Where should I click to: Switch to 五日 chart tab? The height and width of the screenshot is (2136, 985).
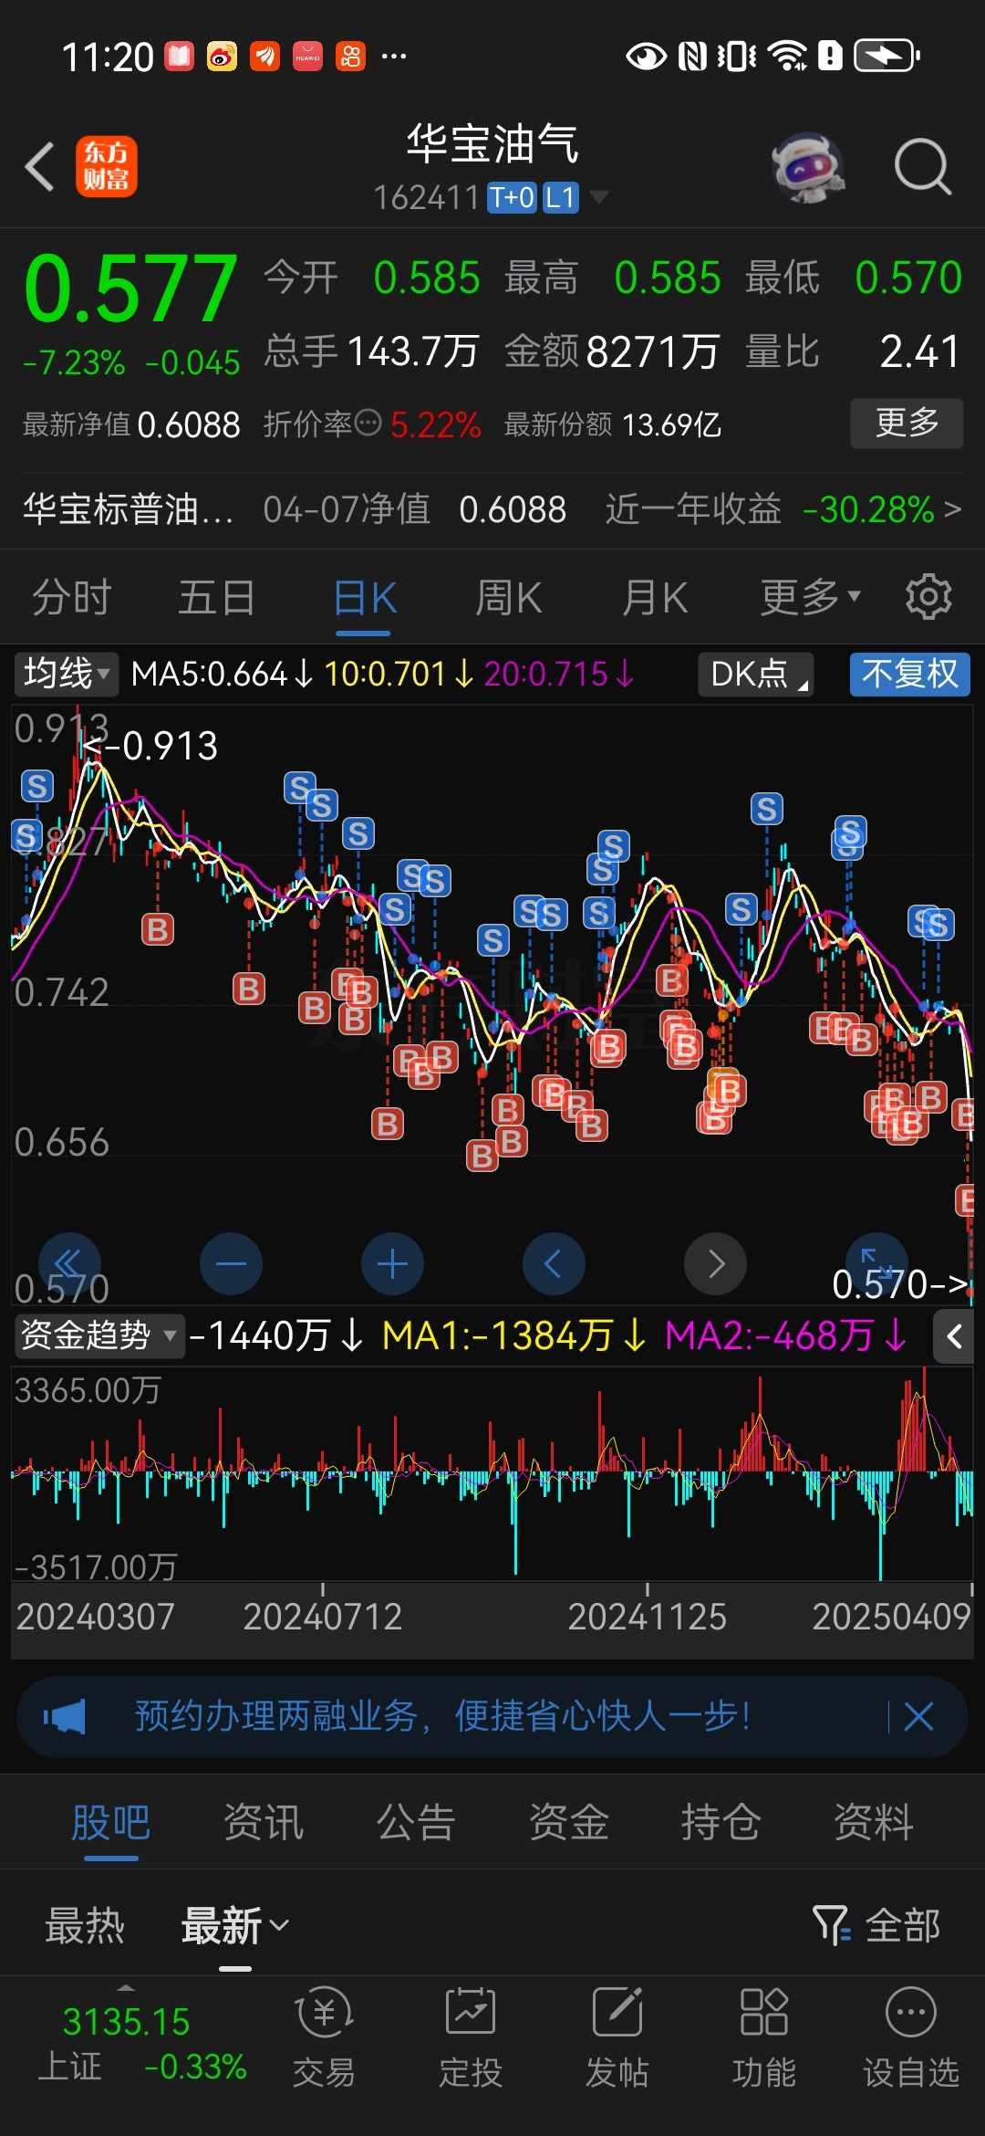tap(216, 598)
